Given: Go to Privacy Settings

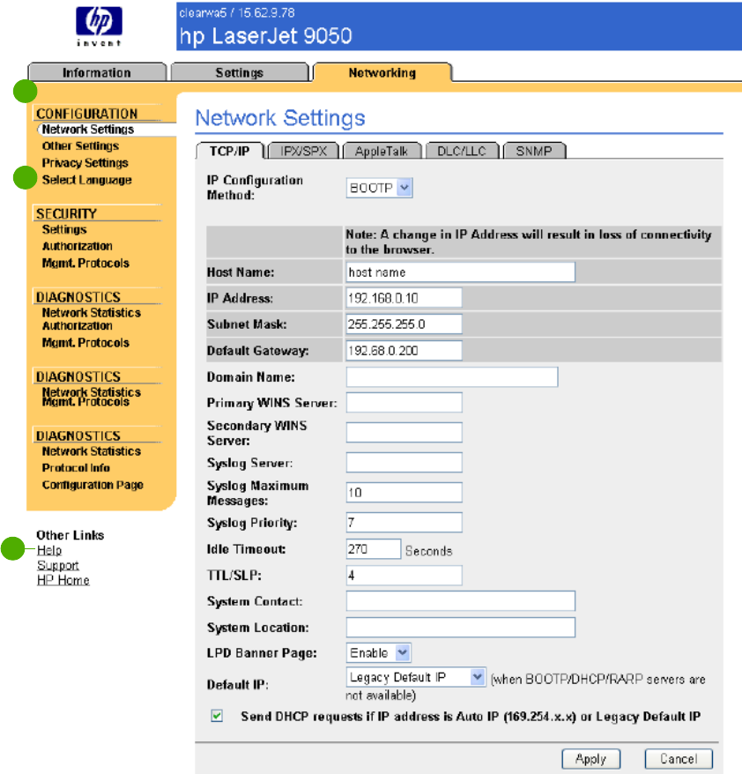Looking at the screenshot, I should 85,163.
